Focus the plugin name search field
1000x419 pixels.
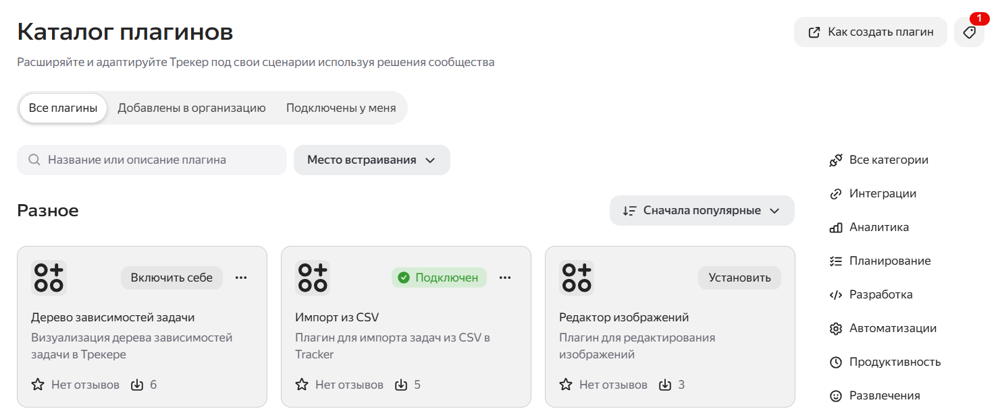(x=152, y=160)
